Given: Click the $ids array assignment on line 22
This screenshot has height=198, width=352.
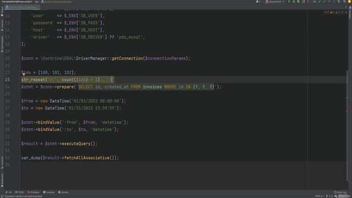Looking at the screenshot, I should point(49,73).
